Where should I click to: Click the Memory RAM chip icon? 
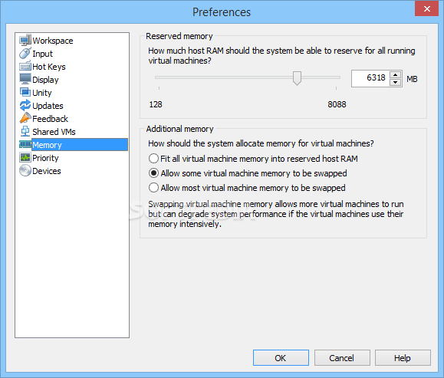tap(25, 145)
